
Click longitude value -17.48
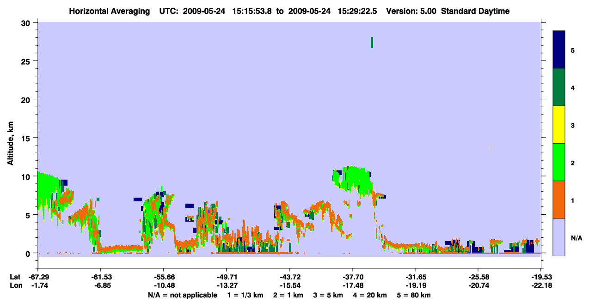point(352,285)
